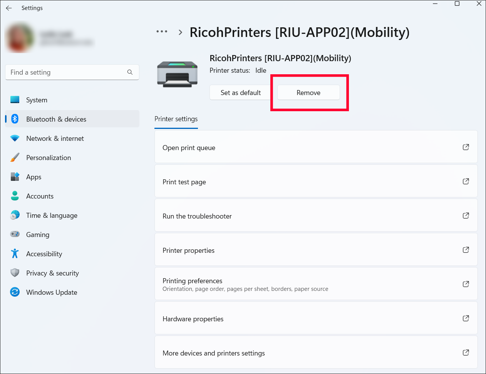Viewport: 486px width, 374px height.
Task: Click the breadcrumb chevron arrow
Action: 180,32
